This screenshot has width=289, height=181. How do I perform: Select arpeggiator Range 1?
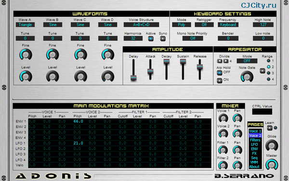tap(269, 61)
